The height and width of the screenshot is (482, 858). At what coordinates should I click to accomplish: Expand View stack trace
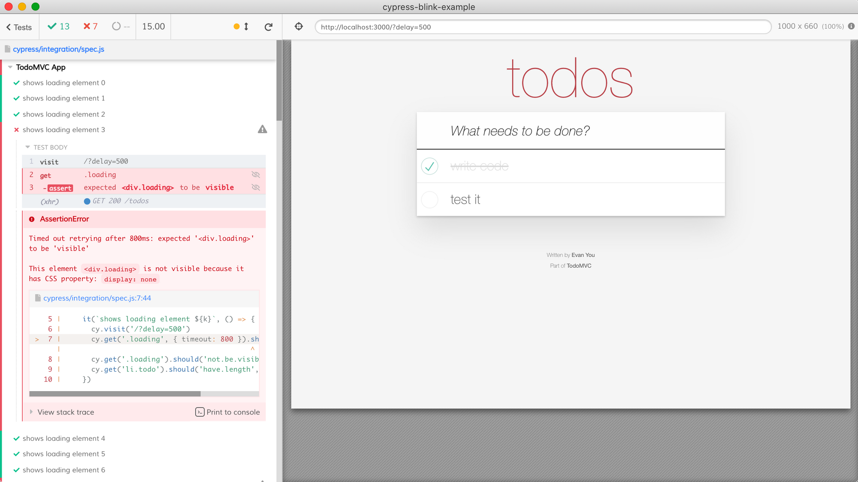(66, 412)
